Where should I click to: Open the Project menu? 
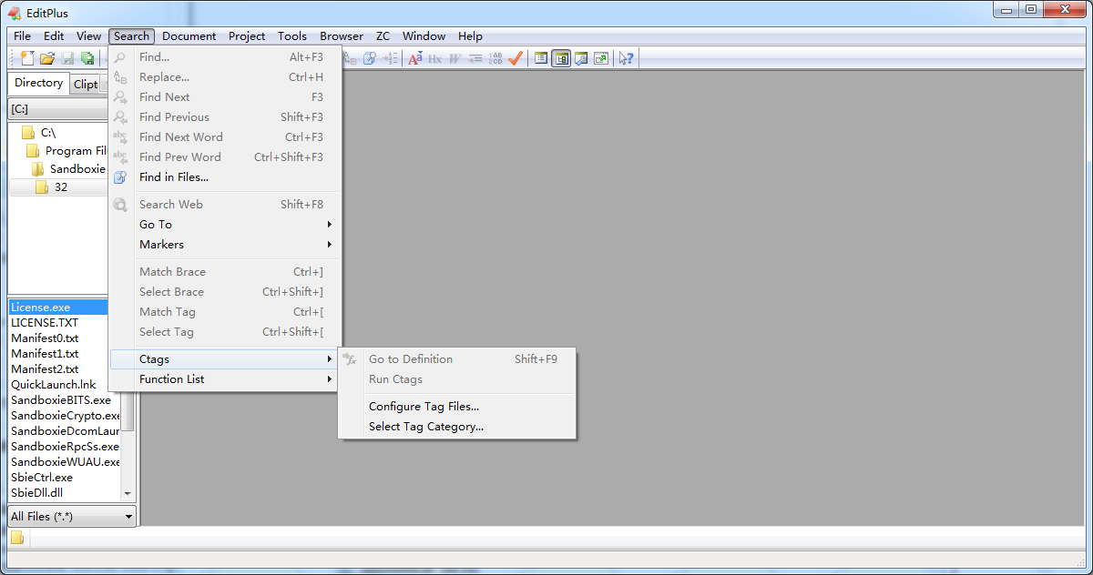[247, 36]
